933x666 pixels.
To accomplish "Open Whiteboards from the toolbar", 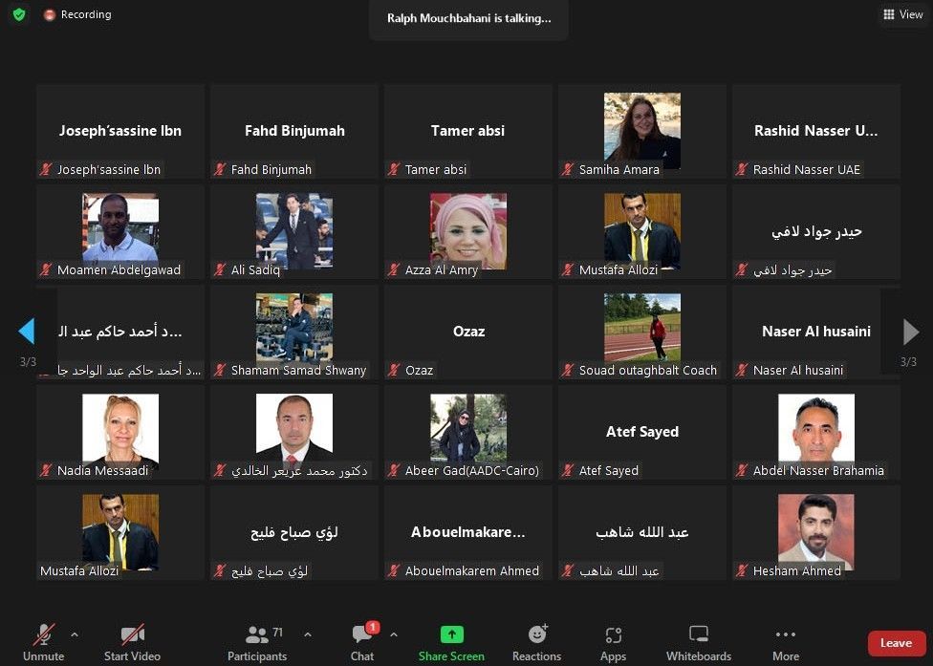I will [698, 635].
